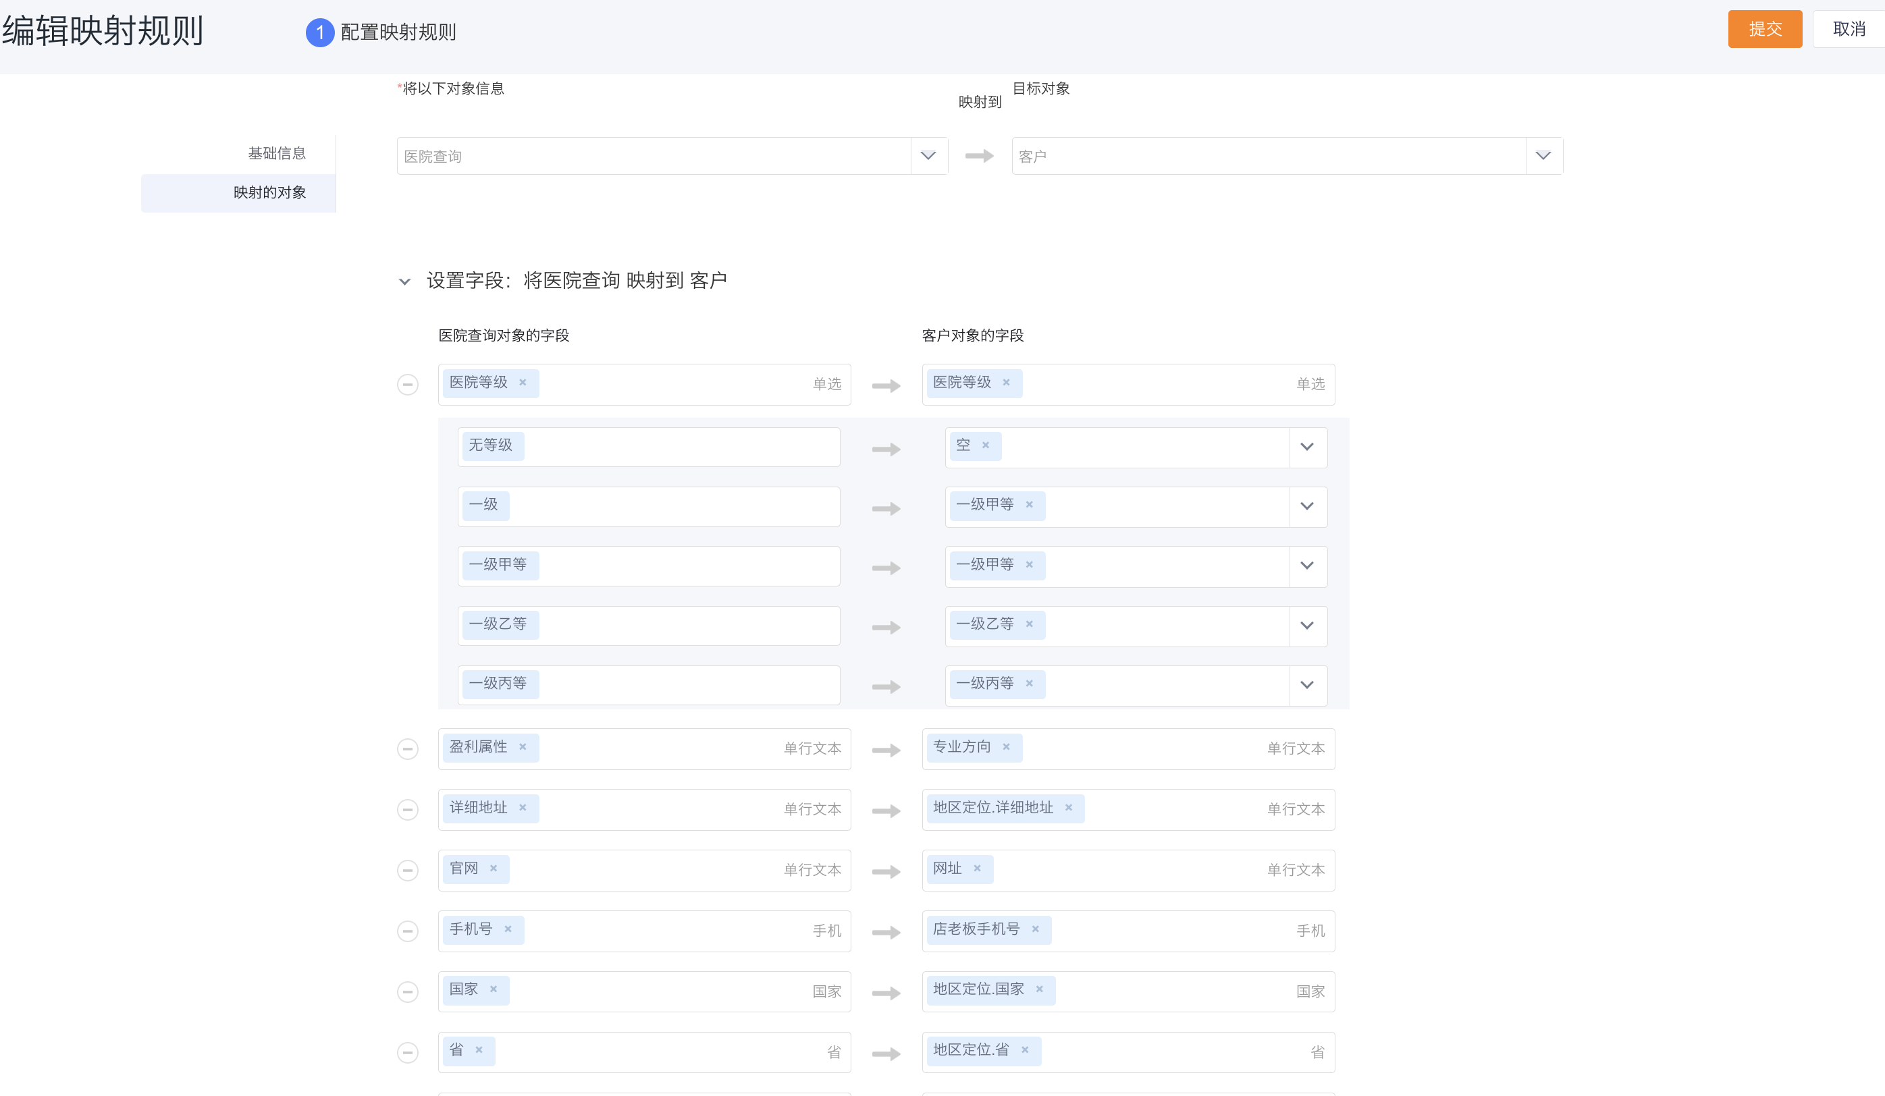The image size is (1885, 1096).
Task: Open the 客户 target object dropdown
Action: (x=1543, y=155)
